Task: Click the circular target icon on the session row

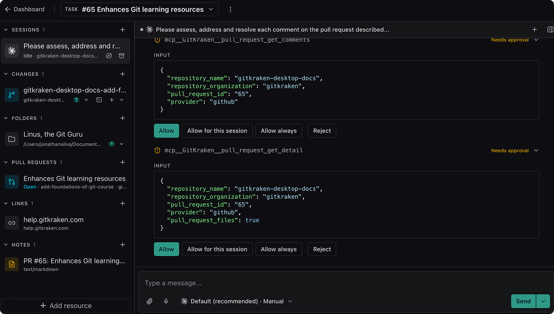Action: (109, 56)
